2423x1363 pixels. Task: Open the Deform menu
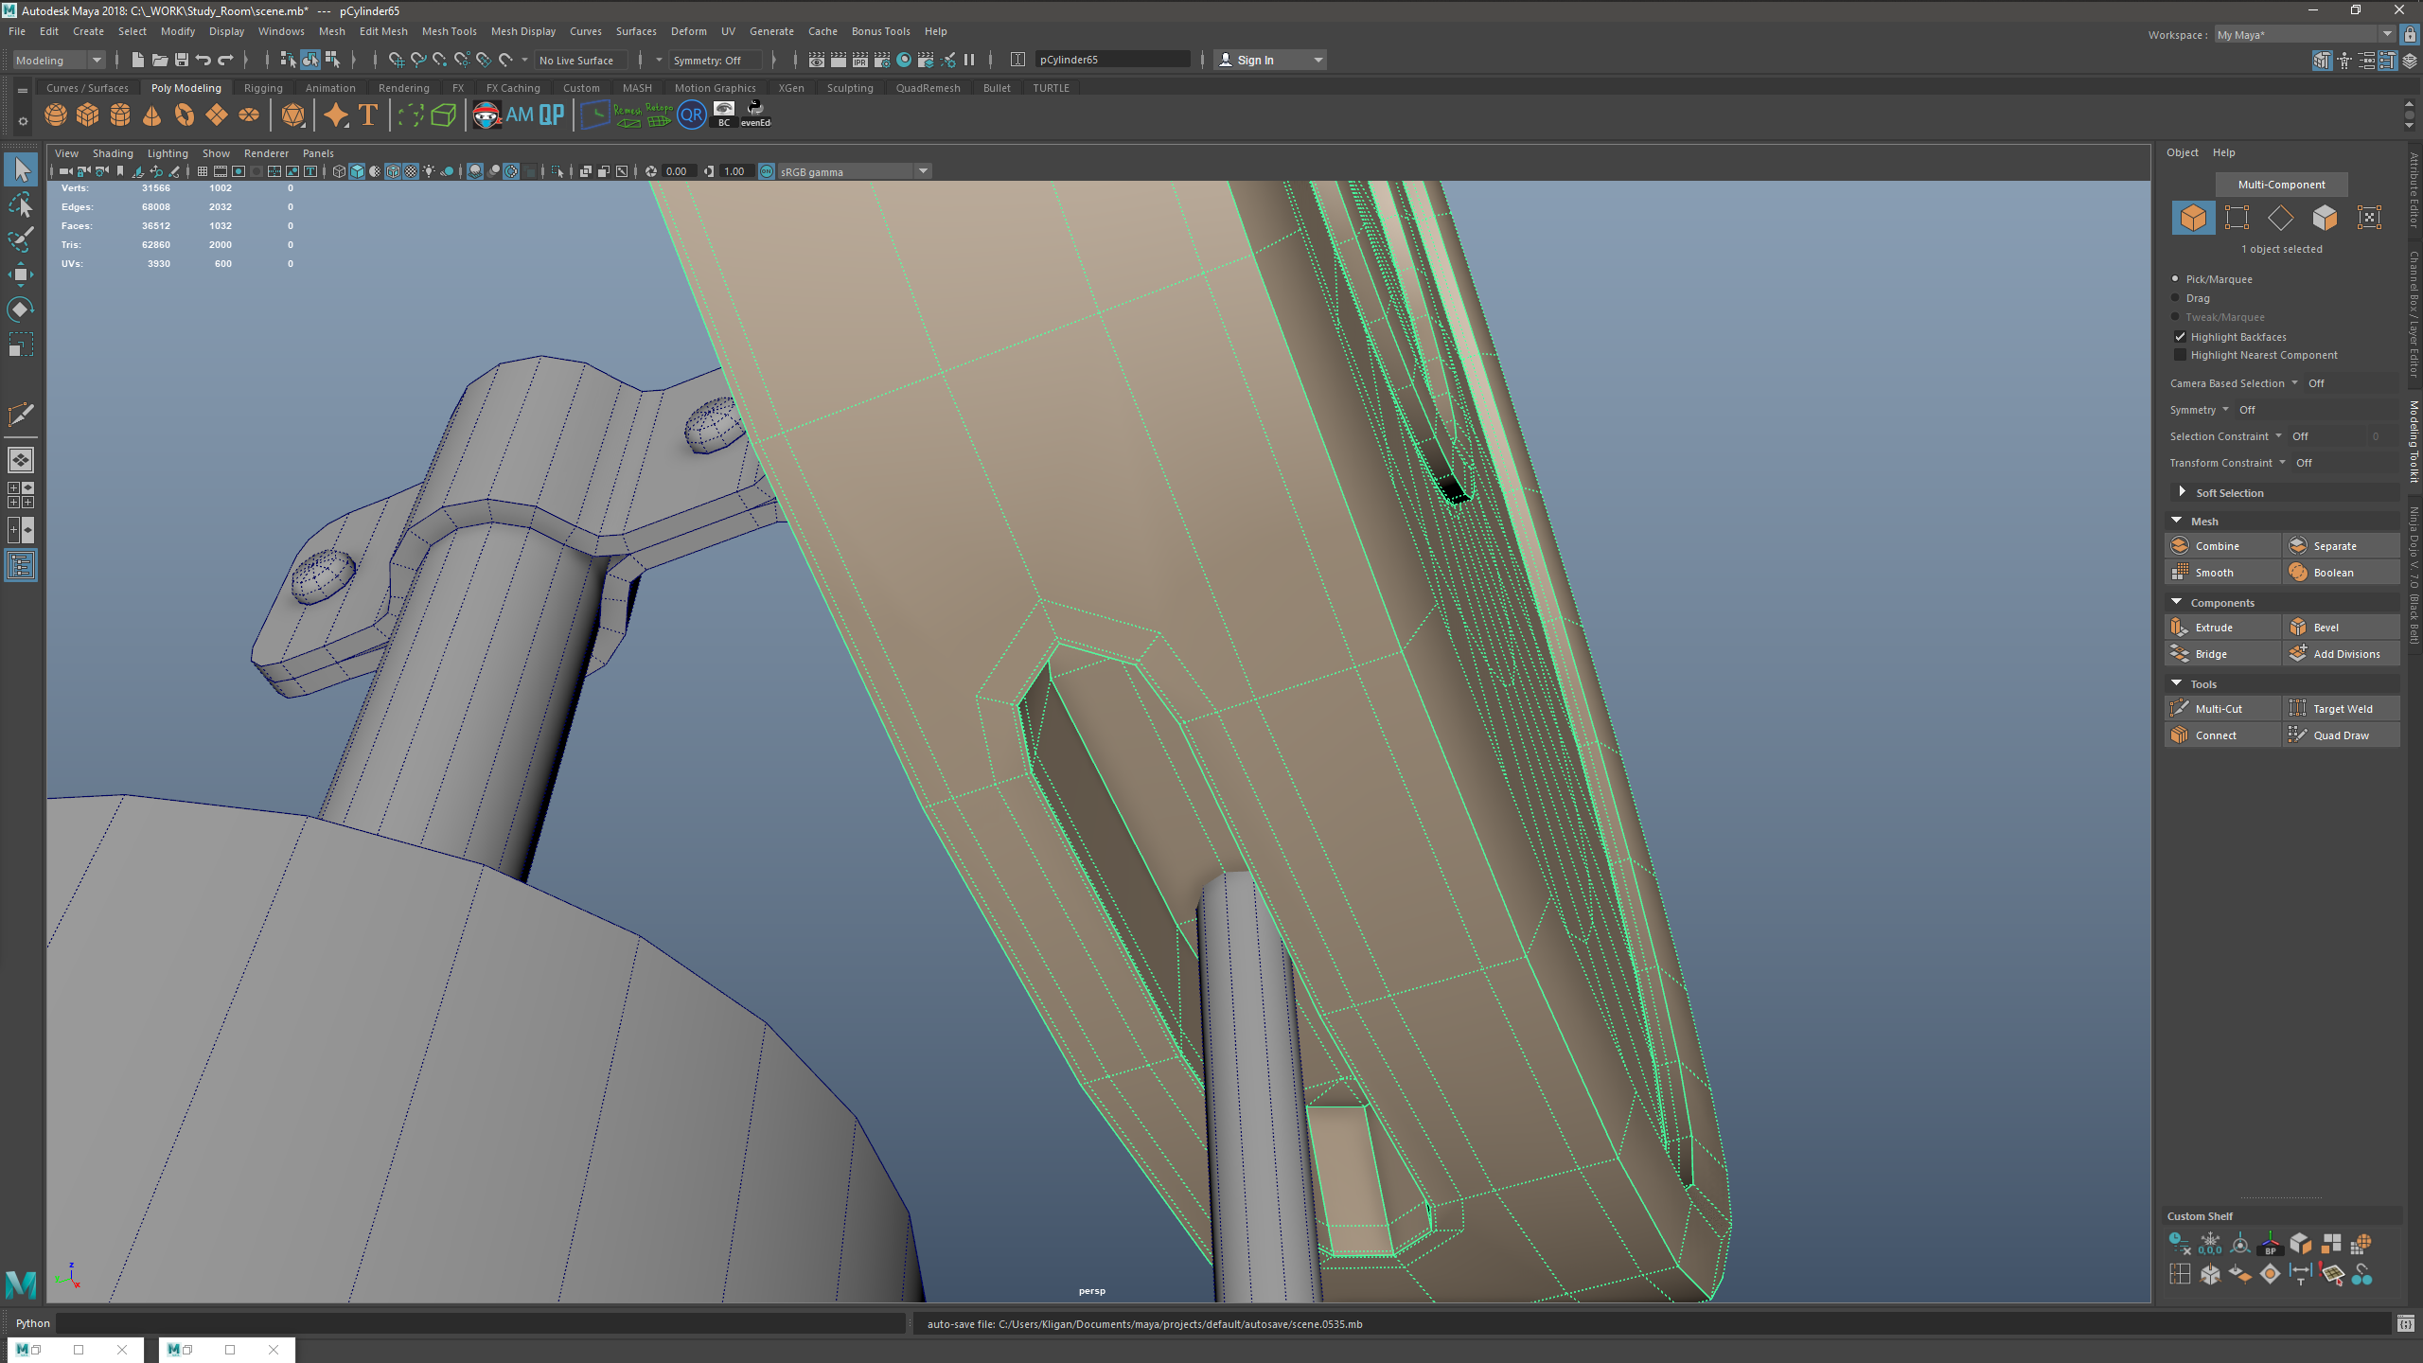[688, 31]
